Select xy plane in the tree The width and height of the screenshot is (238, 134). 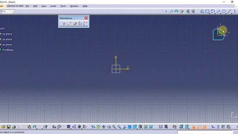[7, 34]
